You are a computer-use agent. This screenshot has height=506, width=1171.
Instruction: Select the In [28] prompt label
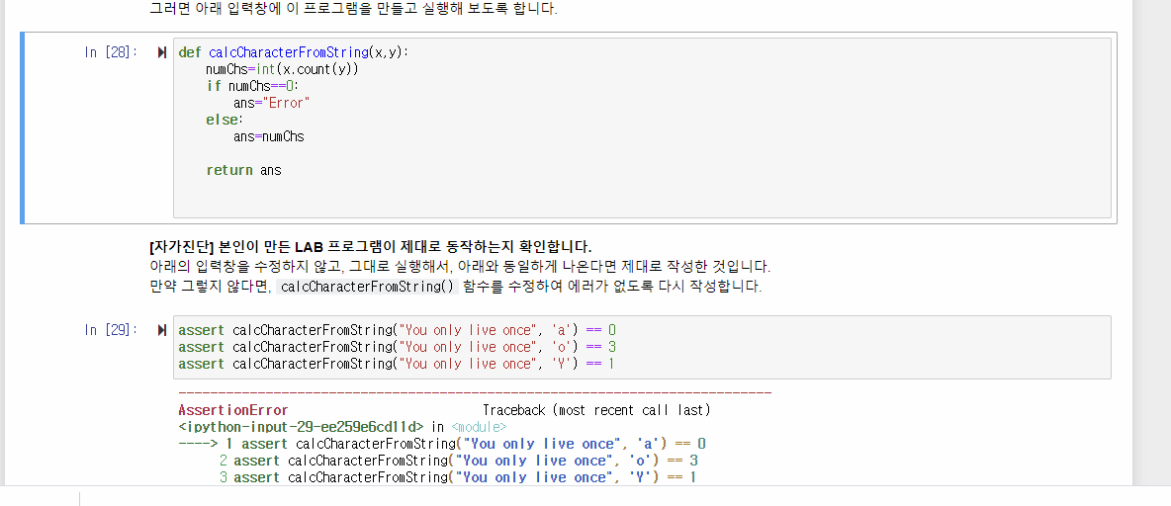111,52
